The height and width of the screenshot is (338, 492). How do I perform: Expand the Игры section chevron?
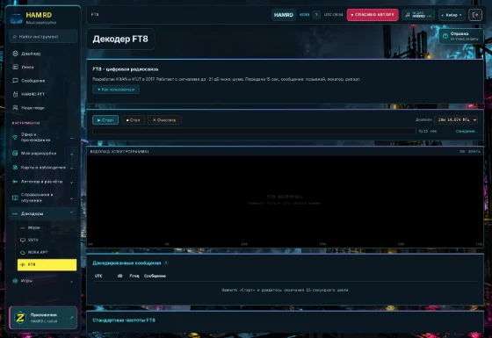coord(71,282)
